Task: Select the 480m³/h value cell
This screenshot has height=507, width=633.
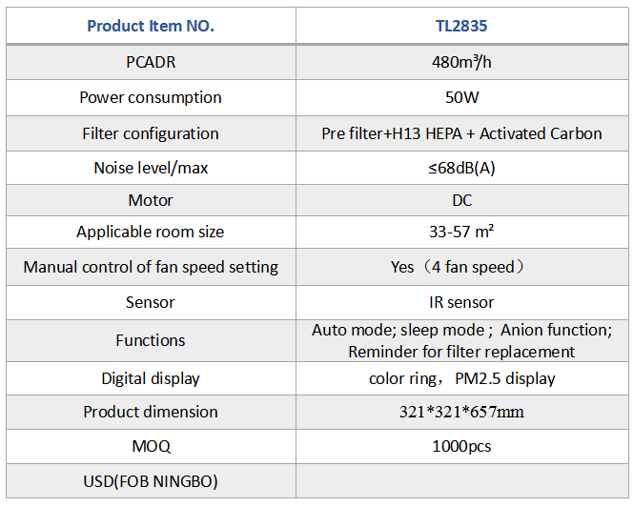Action: click(461, 62)
